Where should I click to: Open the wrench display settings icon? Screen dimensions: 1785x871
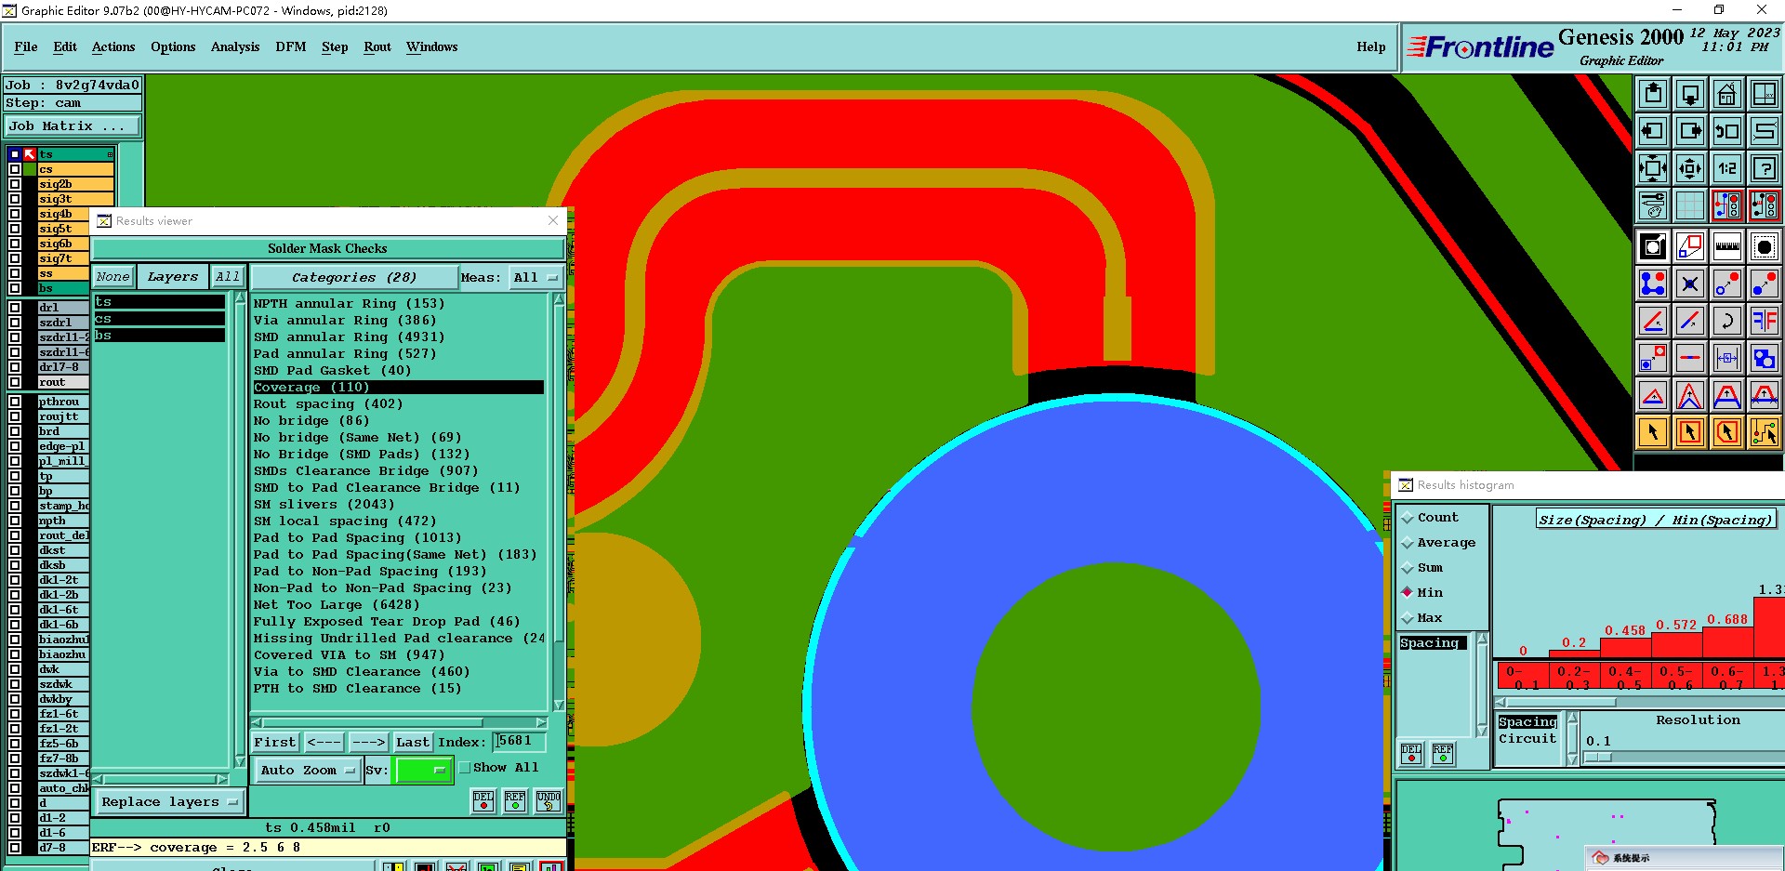click(x=1653, y=205)
